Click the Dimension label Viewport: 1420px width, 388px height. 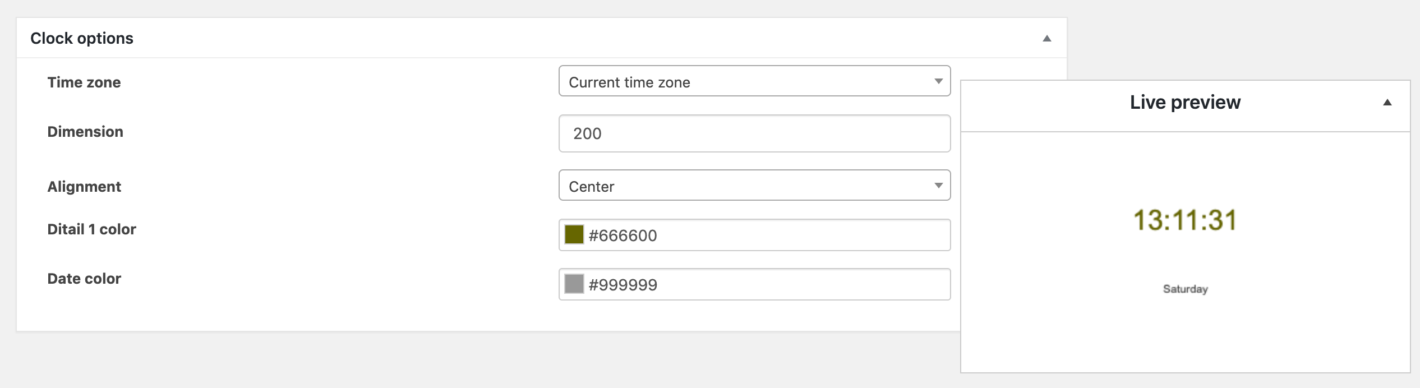pyautogui.click(x=85, y=132)
